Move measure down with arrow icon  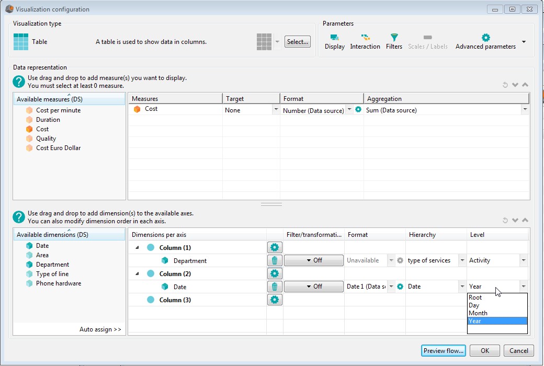pos(515,85)
